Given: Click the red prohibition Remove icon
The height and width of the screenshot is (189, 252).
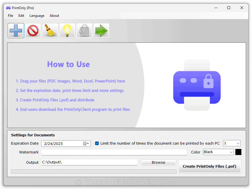Looking at the screenshot, I should click(33, 30).
